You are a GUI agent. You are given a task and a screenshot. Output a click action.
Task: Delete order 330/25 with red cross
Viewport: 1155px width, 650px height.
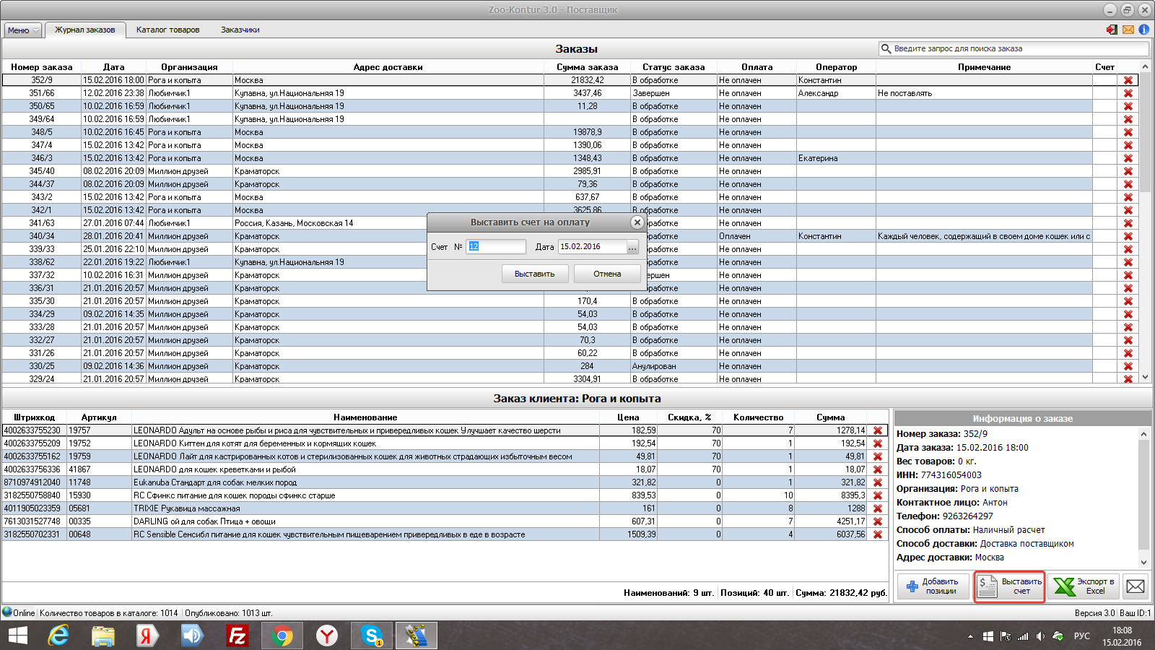[x=1128, y=366]
